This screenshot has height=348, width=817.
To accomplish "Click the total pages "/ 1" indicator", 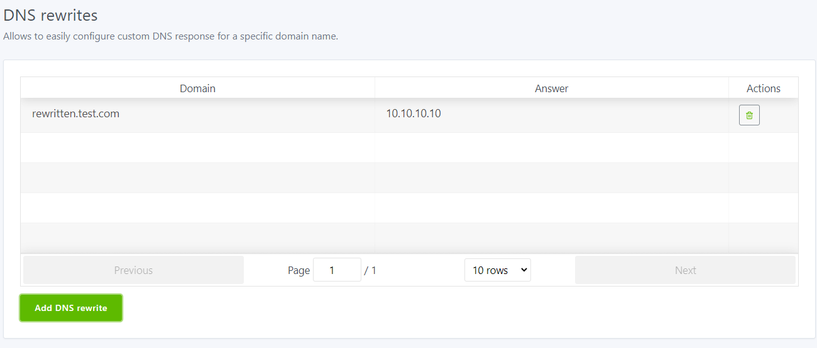I will click(x=370, y=271).
